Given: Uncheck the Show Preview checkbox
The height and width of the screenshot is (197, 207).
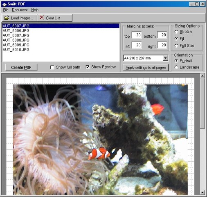Looking at the screenshot, I should (x=88, y=67).
